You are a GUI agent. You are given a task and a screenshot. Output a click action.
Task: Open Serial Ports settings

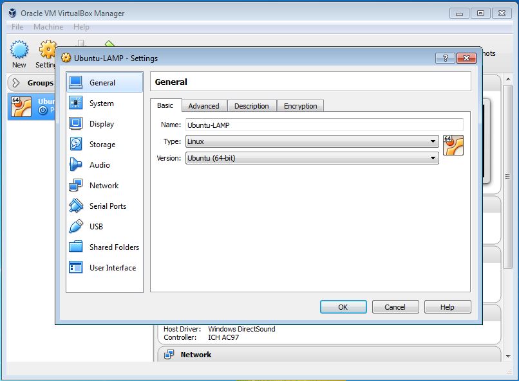(104, 206)
